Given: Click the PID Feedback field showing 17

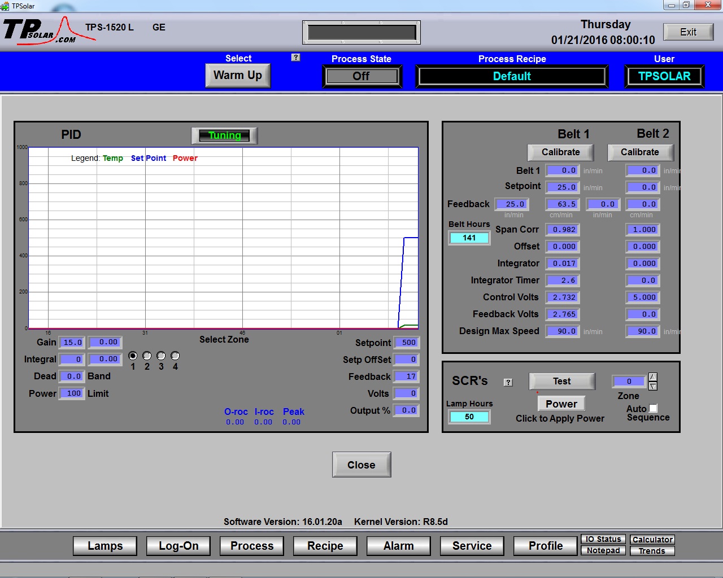Looking at the screenshot, I should (x=407, y=376).
